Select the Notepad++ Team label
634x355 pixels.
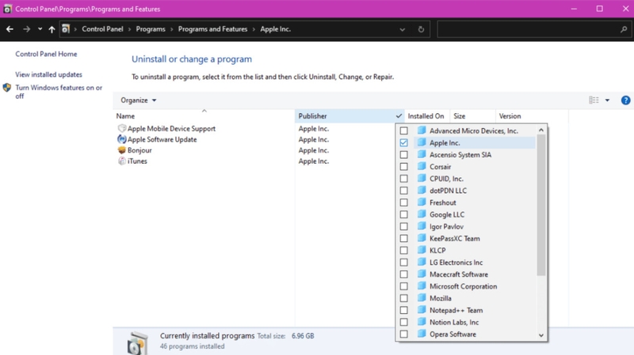[x=456, y=310]
